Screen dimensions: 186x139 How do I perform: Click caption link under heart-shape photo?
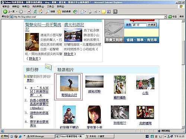pyautogui.click(x=145, y=93)
